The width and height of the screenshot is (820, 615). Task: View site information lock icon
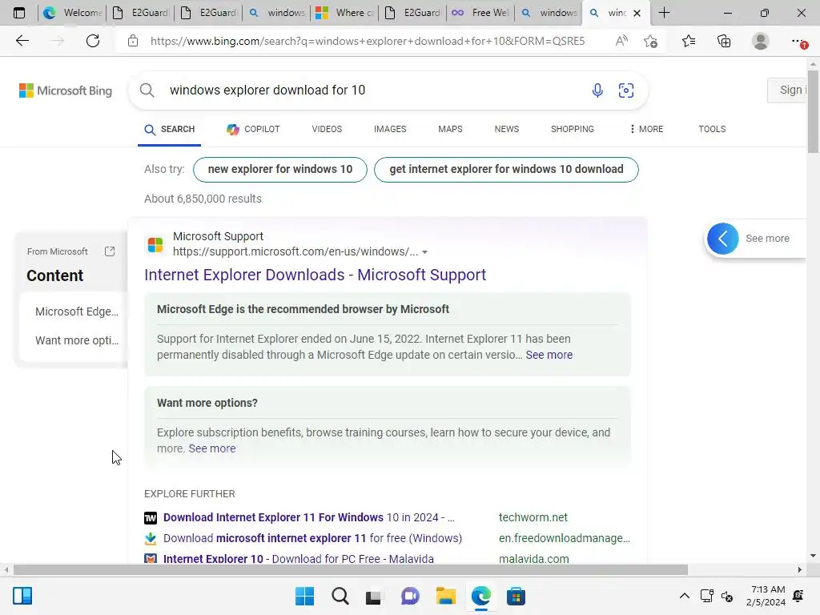[x=133, y=41]
